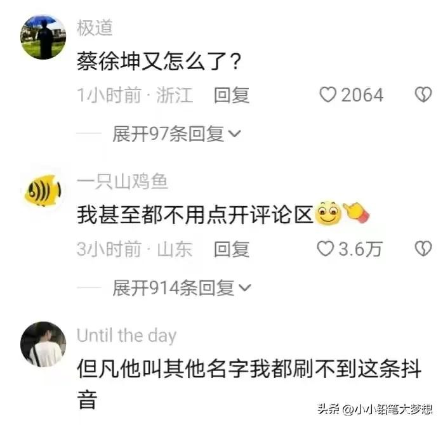Like the comment by 一只山鸡鱼

coord(325,249)
